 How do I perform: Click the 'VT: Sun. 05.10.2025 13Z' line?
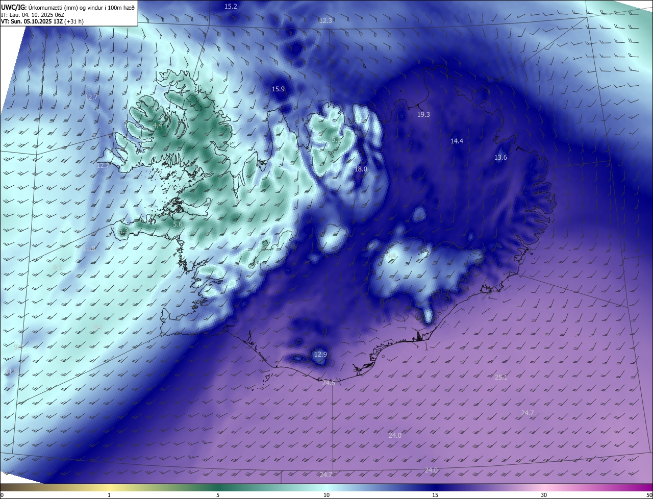click(x=32, y=21)
